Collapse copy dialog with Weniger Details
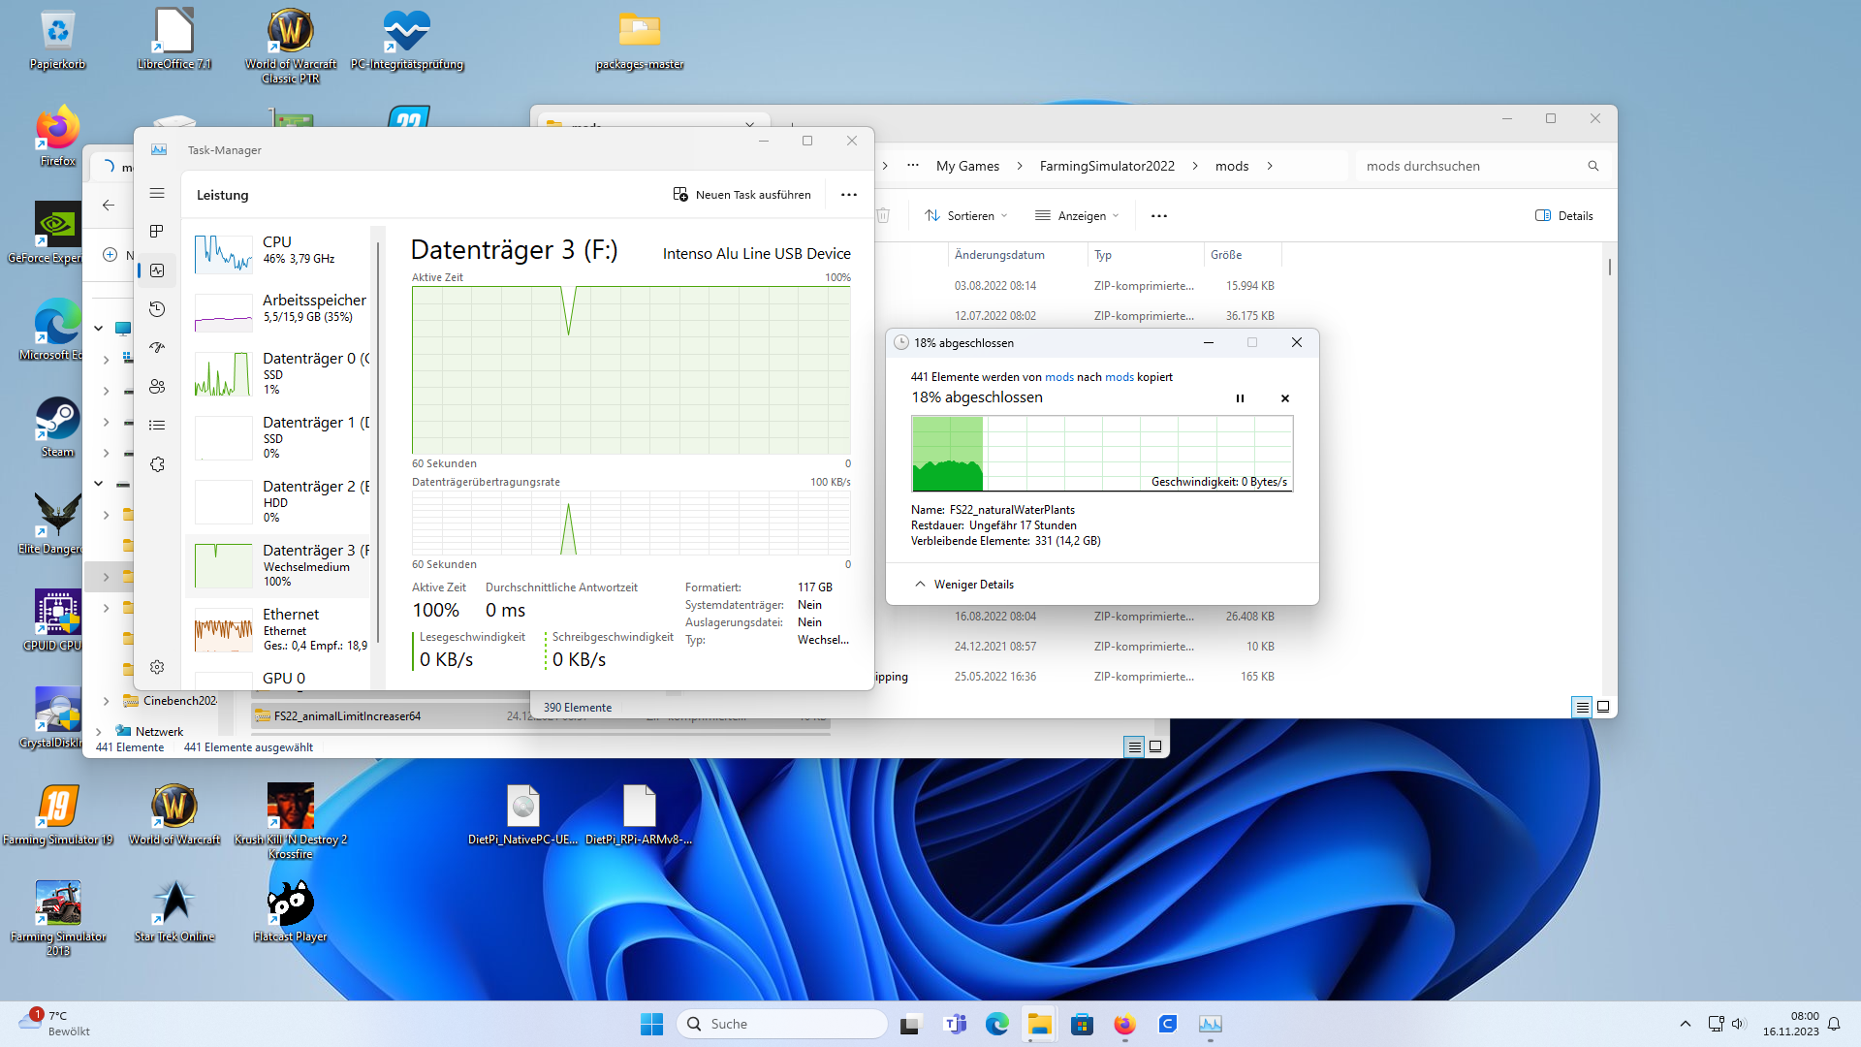The height and width of the screenshot is (1047, 1861). tap(964, 585)
